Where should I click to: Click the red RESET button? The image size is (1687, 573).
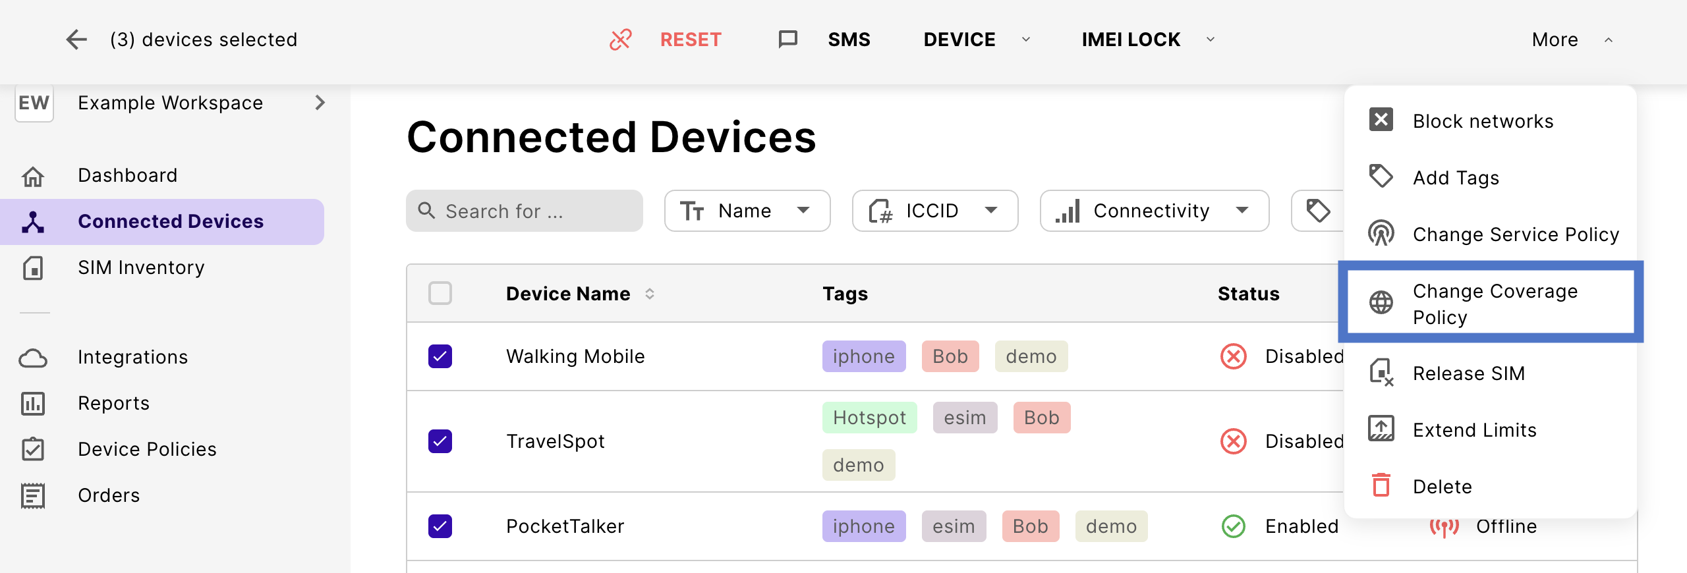[691, 40]
